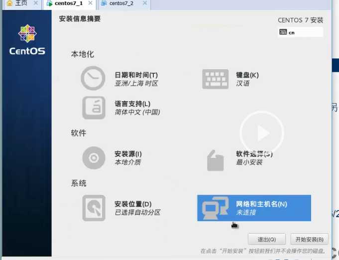Click the 已选择自动分区 status text

point(137,212)
